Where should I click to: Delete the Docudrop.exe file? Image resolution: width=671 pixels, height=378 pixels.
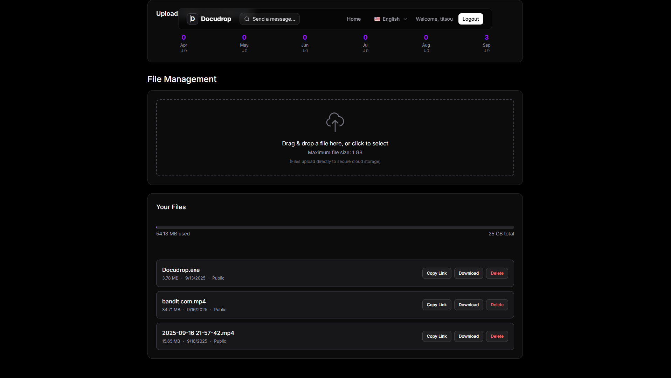[497, 273]
